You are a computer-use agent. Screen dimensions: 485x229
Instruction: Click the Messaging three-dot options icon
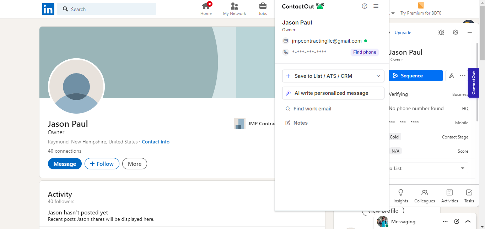point(445,222)
